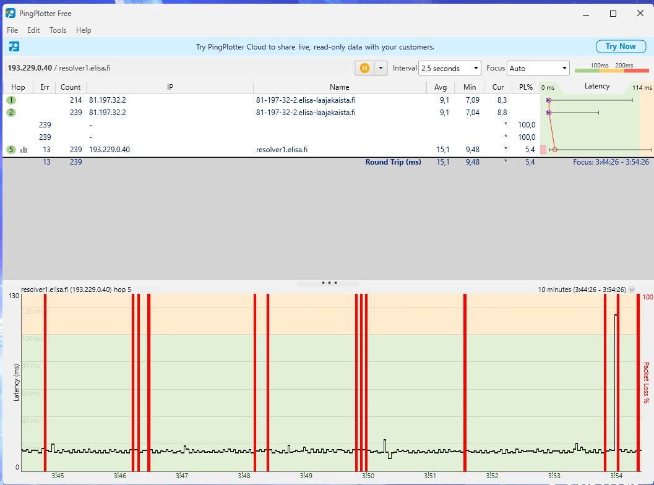Click the 193.229.0.40 IP cell in hop 5
This screenshot has width=654, height=485.
click(x=110, y=150)
